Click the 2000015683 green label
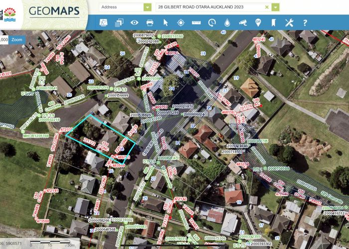Image resolution: width=349 pixels, height=249 pixels. point(136,227)
